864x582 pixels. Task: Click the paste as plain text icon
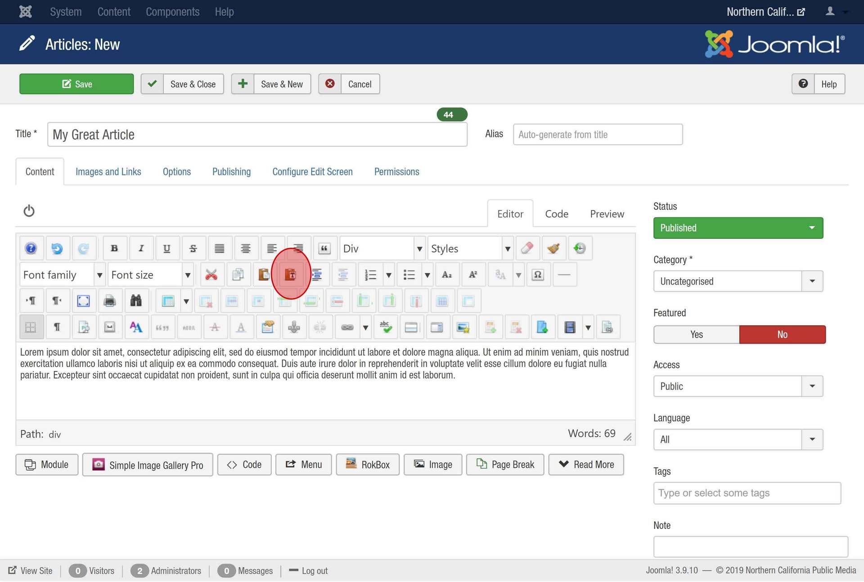tap(291, 275)
